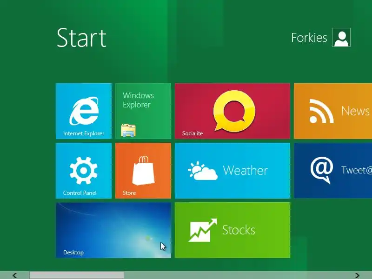Open the Control Panel gear tile
The image size is (372, 279).
[x=84, y=171]
